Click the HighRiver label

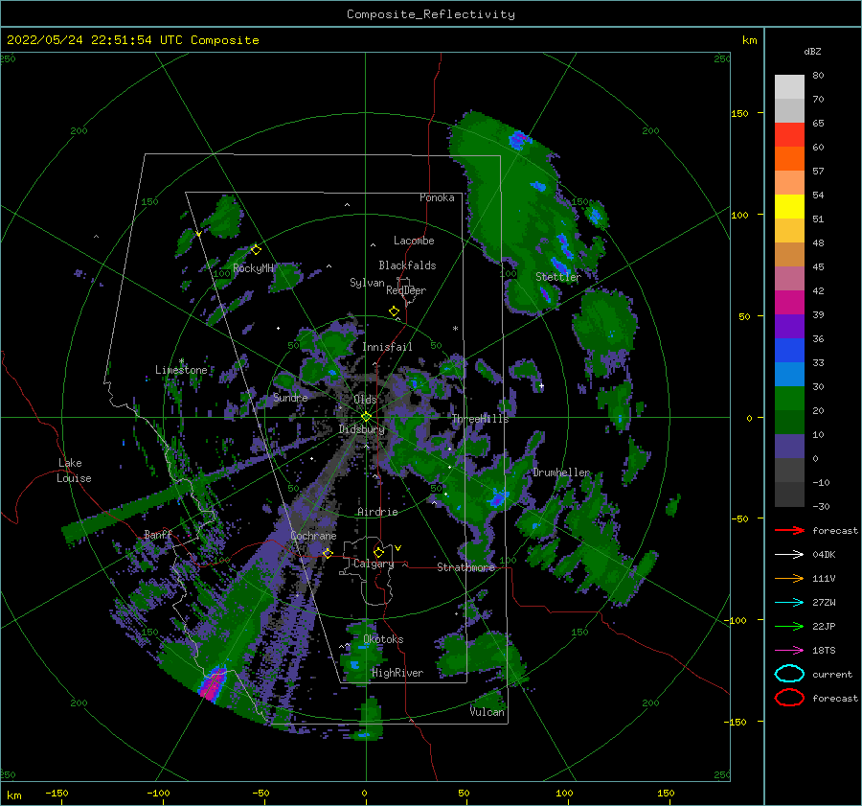(x=397, y=673)
